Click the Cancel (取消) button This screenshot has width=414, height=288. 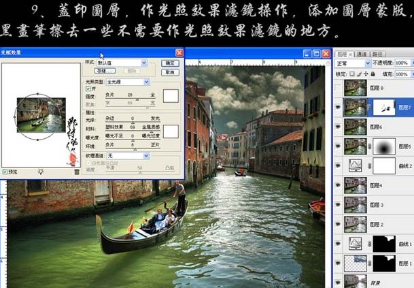click(170, 72)
